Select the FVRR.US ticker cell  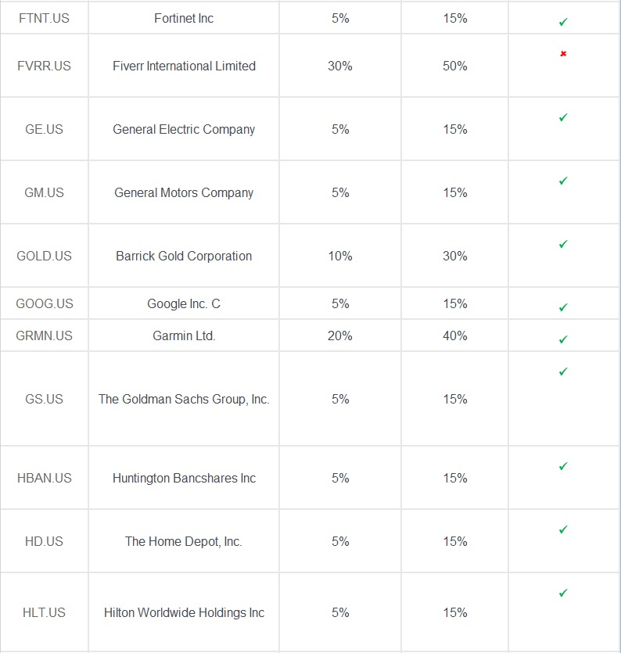44,66
